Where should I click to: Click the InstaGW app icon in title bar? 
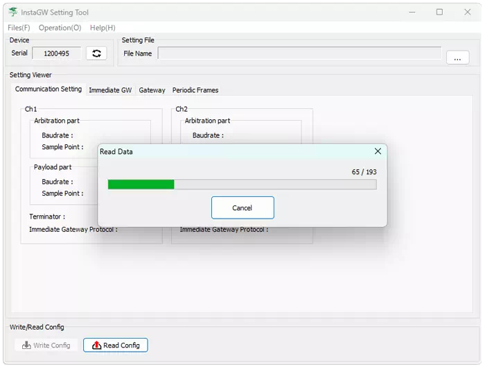tap(13, 12)
